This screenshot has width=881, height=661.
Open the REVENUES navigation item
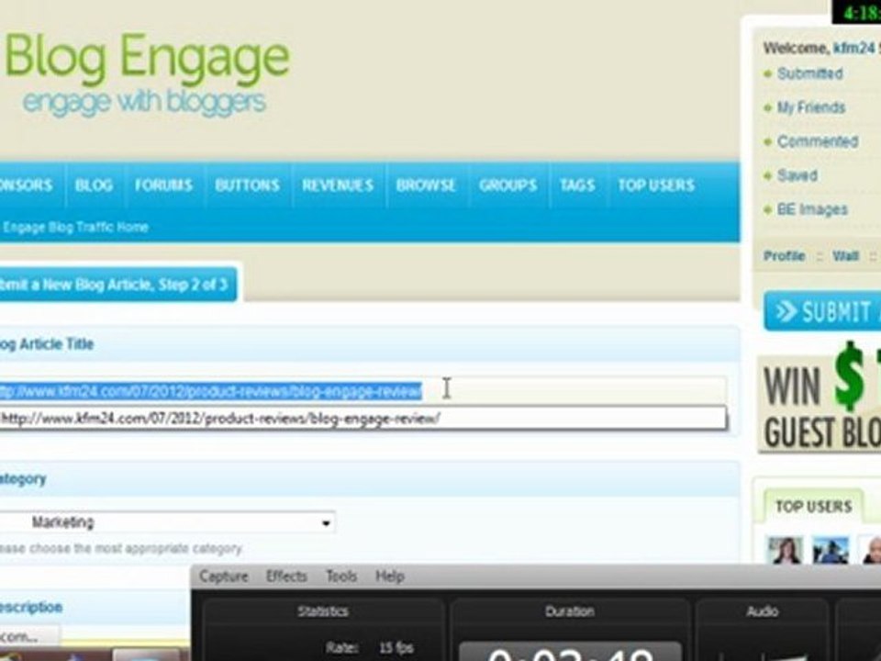338,185
